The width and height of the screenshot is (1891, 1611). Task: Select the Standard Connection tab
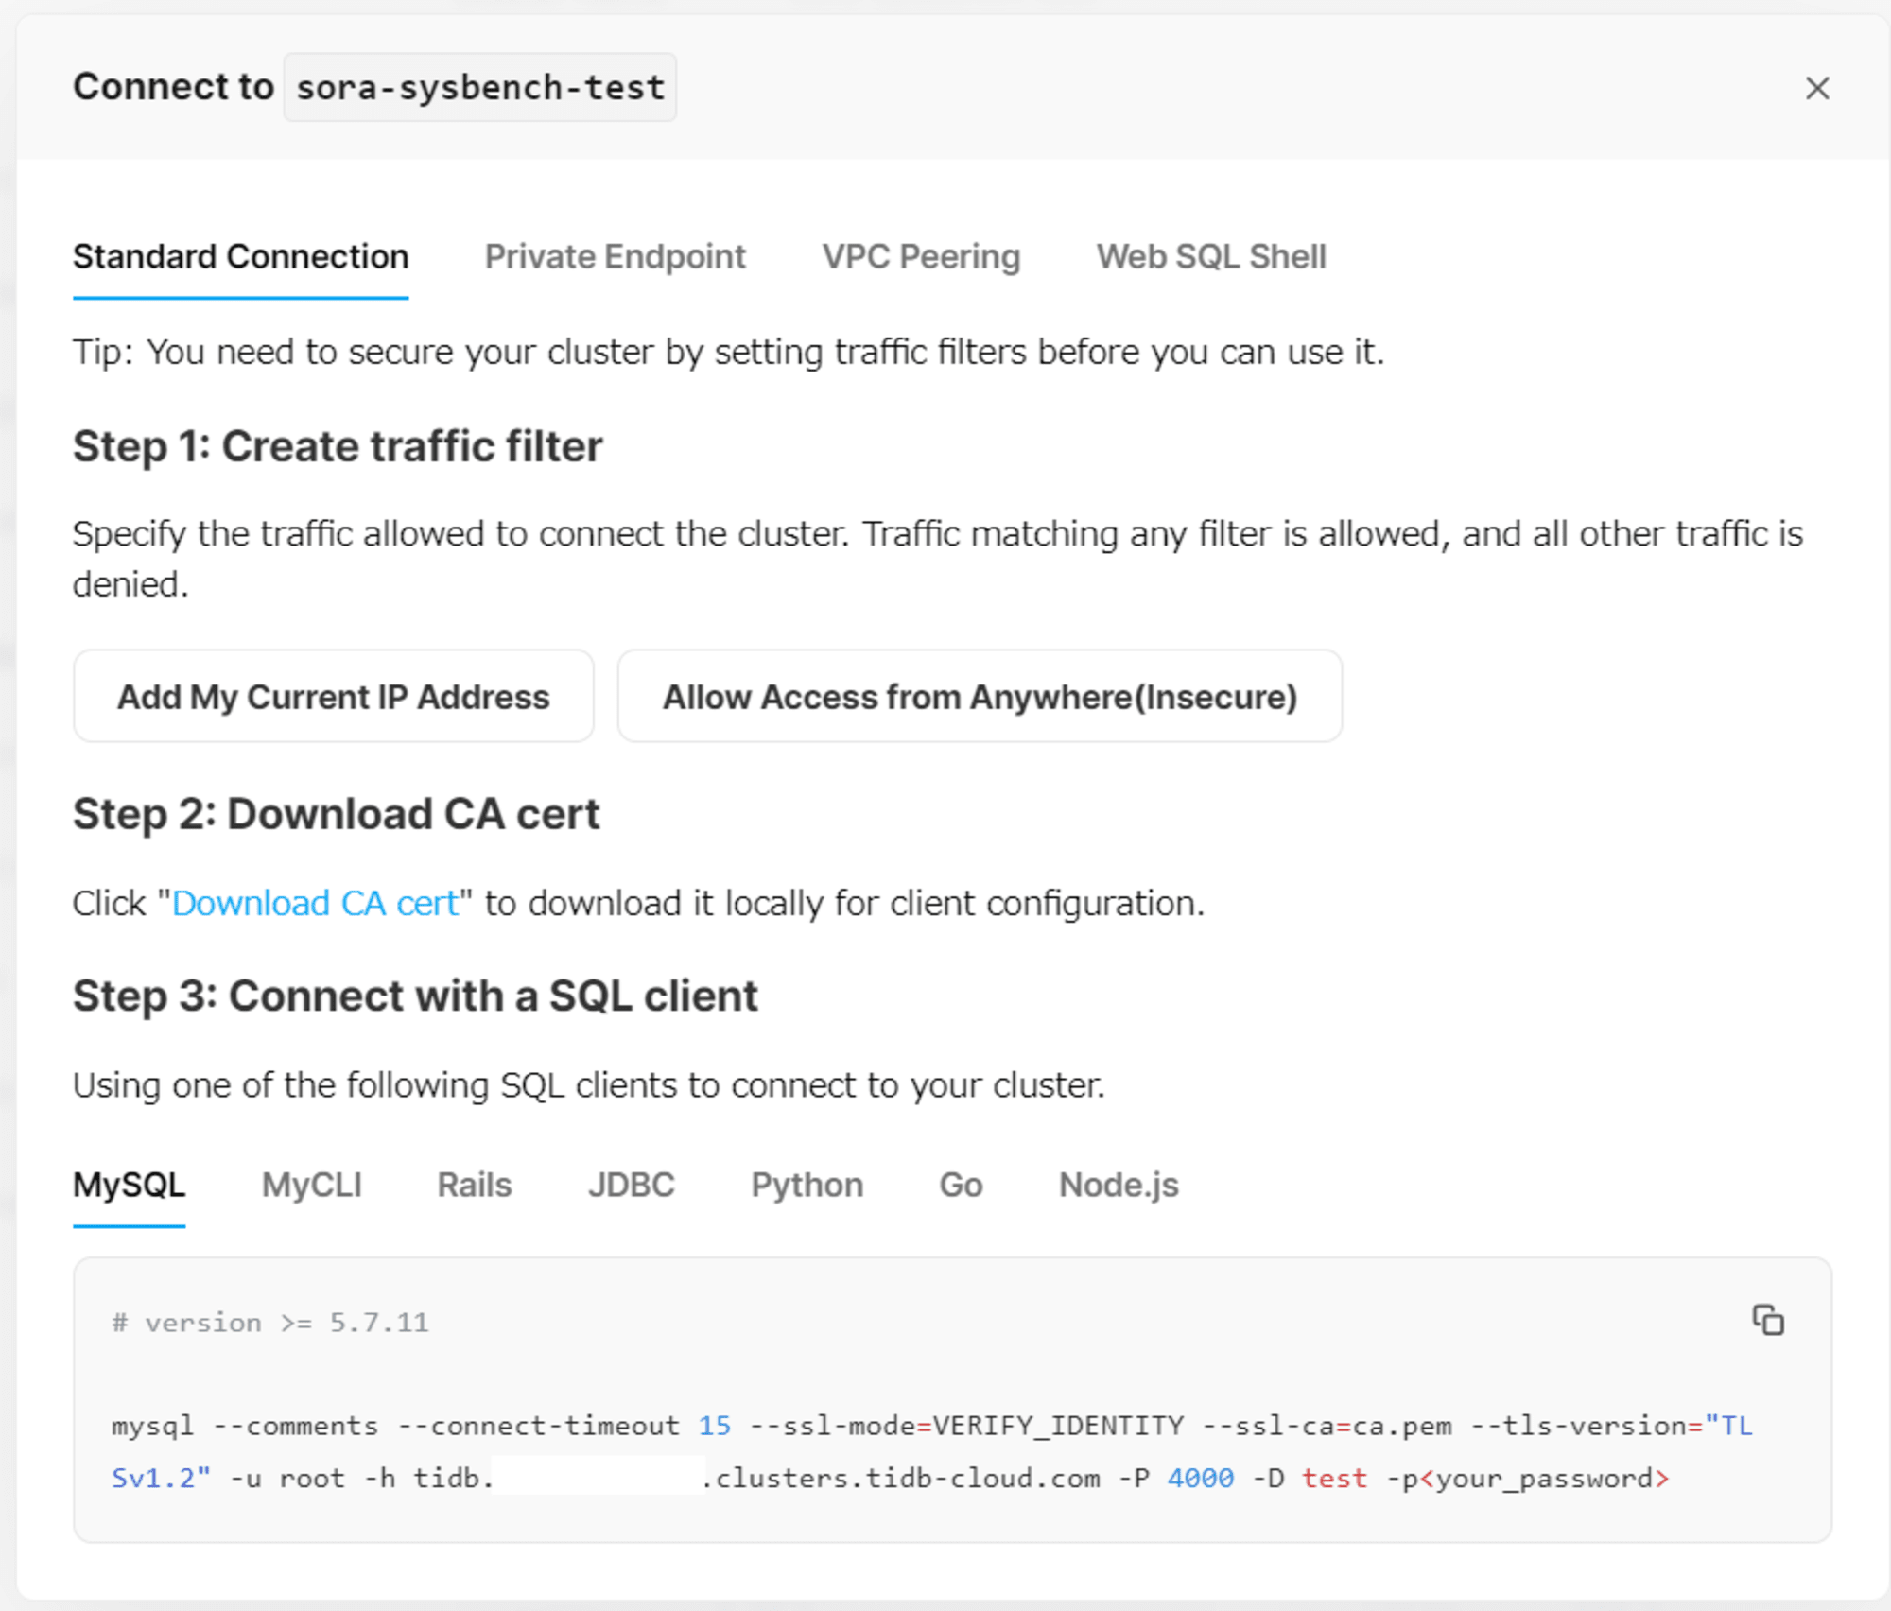point(240,257)
